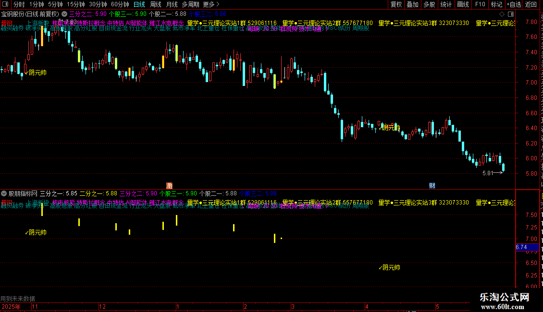Click the 7.80 price axis label

point(531,22)
